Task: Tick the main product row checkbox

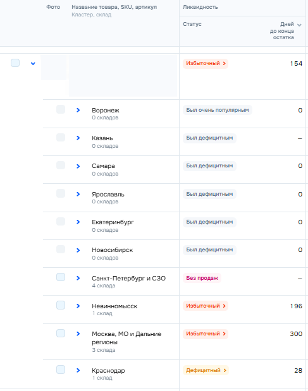Action: 15,63
